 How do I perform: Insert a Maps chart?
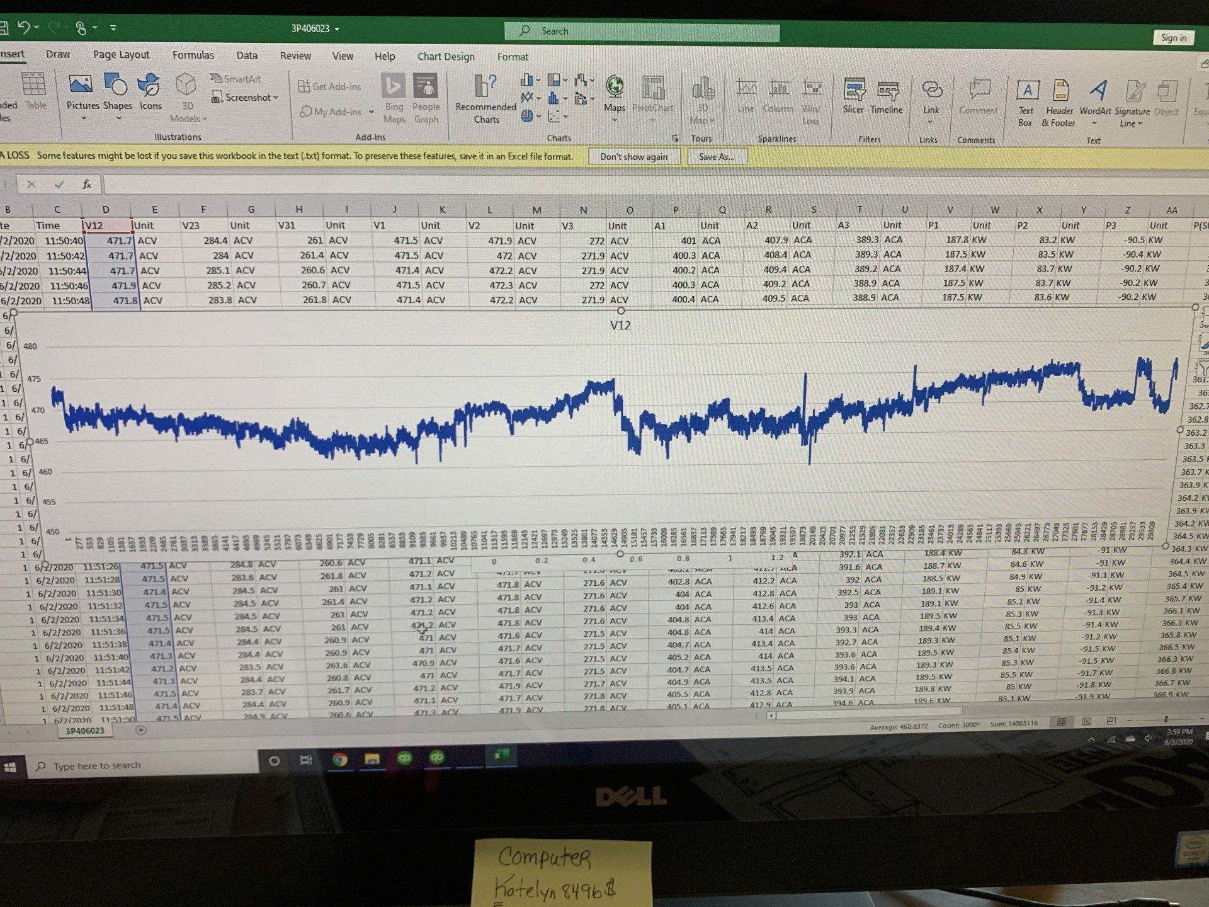tap(615, 88)
